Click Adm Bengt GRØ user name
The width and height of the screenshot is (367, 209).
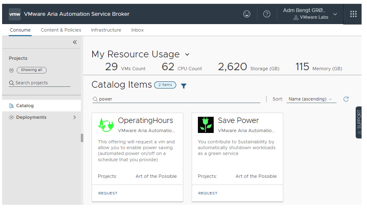pos(304,10)
